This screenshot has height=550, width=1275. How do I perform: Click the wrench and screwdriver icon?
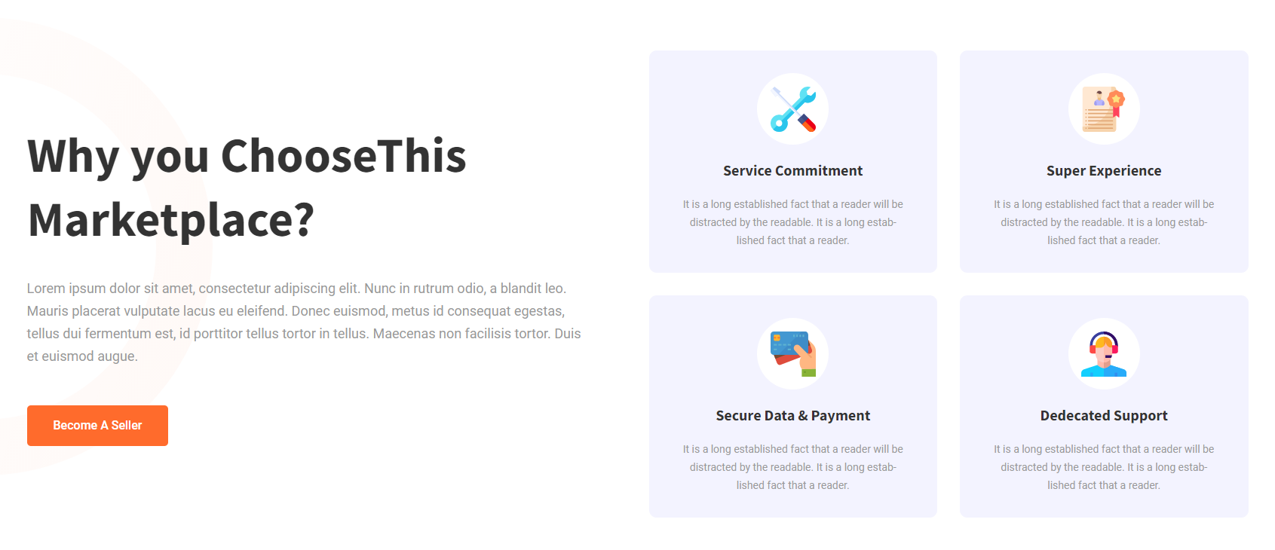coord(792,109)
